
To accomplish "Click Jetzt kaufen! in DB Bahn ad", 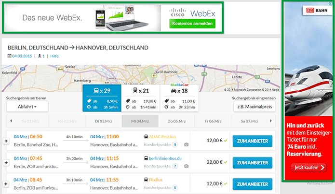I will [308, 168].
